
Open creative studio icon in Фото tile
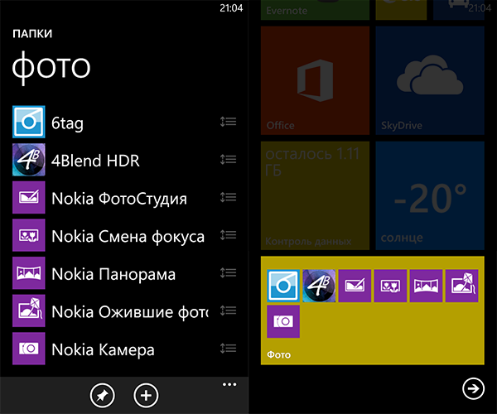click(x=355, y=286)
